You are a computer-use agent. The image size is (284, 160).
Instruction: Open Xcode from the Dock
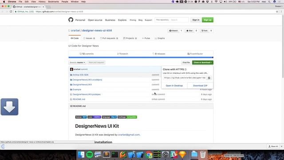131,155
